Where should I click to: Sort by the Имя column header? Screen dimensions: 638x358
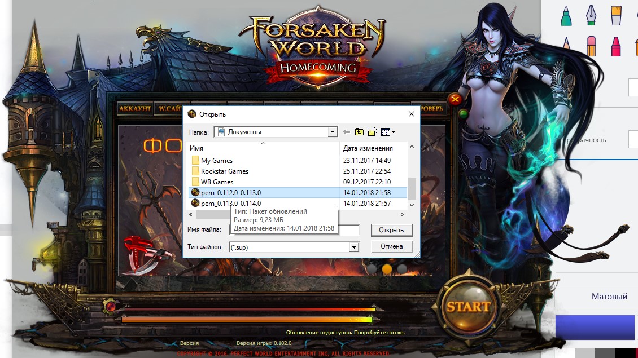point(263,148)
